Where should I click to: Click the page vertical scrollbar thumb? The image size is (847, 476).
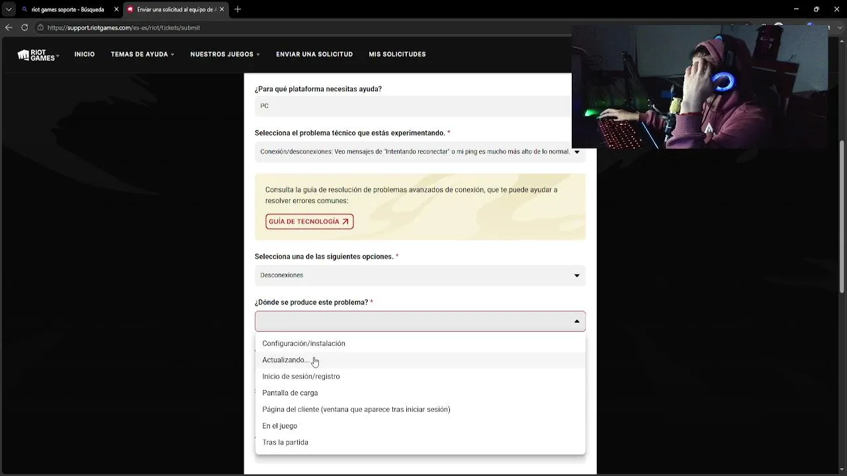[842, 216]
